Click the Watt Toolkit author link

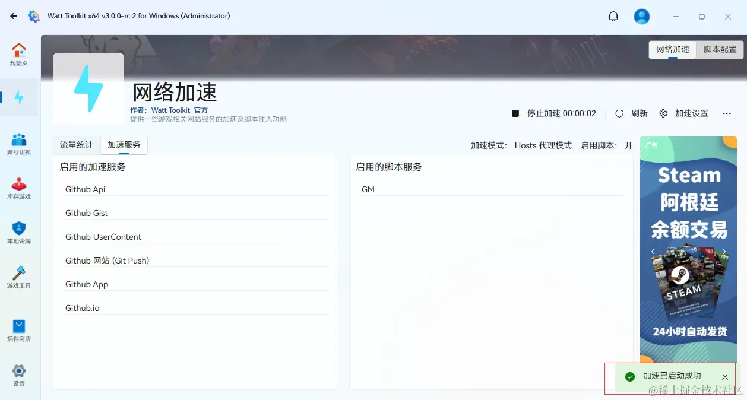[170, 110]
